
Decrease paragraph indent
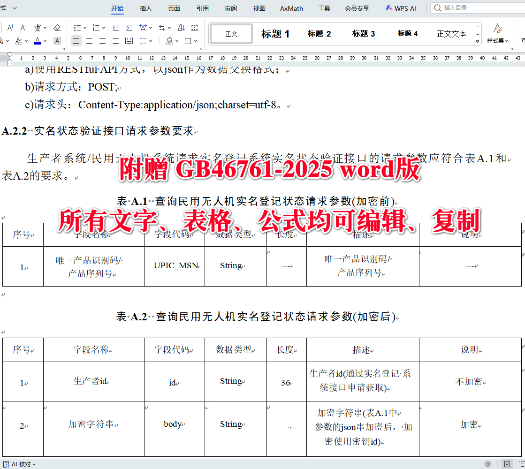115,27
